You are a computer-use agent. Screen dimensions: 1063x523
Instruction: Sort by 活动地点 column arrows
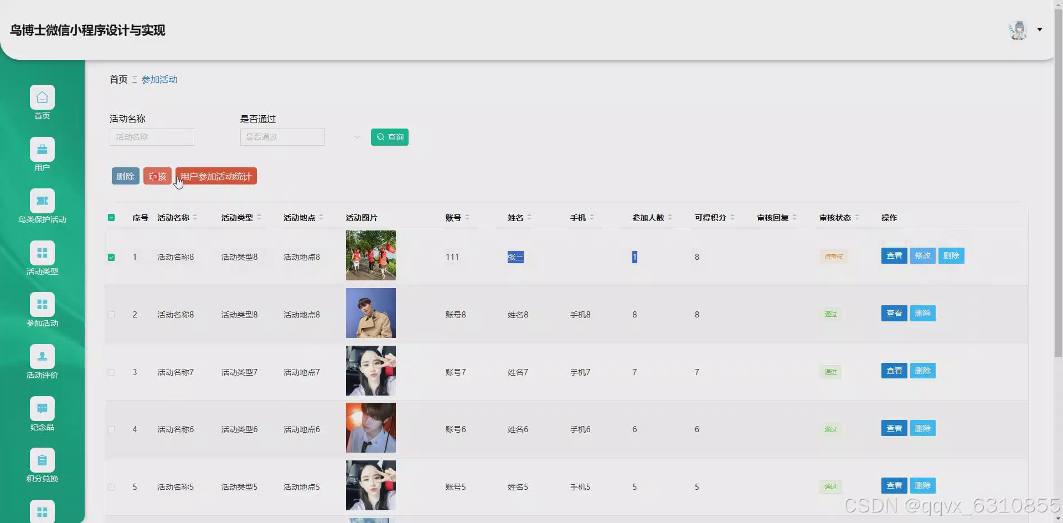click(x=321, y=218)
